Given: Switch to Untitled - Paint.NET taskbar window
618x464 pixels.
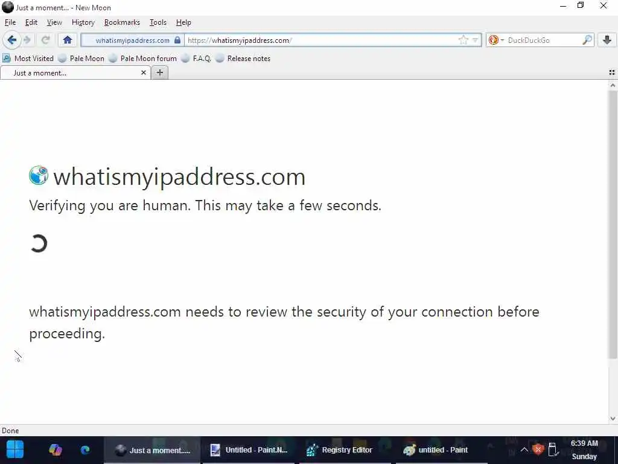Looking at the screenshot, I should [x=248, y=449].
